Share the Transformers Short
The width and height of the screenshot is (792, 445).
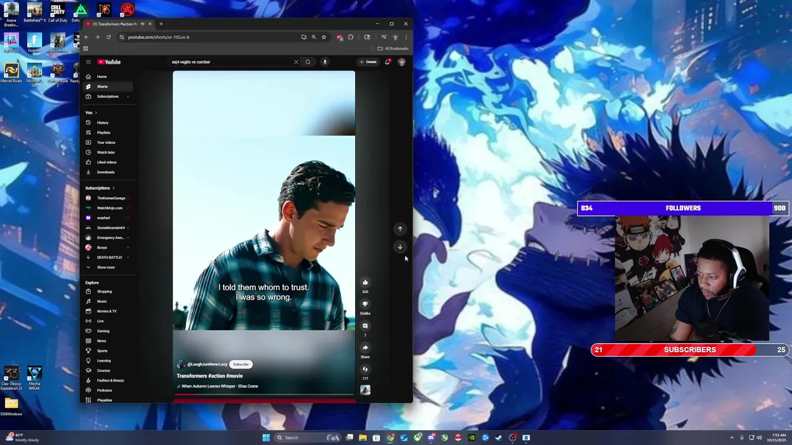tap(365, 348)
